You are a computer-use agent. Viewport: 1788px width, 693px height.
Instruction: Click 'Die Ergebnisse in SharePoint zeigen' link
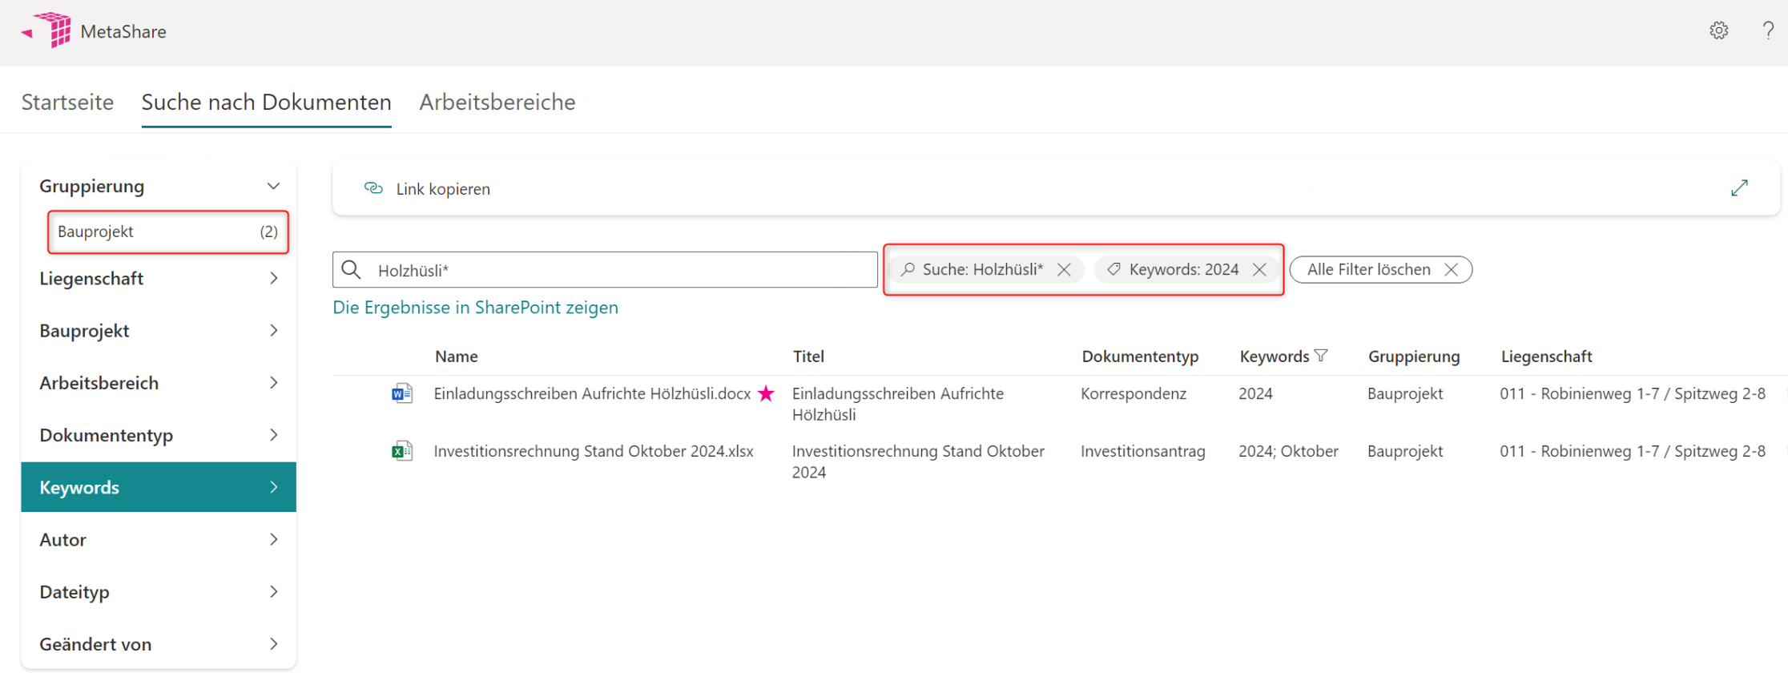(x=475, y=308)
